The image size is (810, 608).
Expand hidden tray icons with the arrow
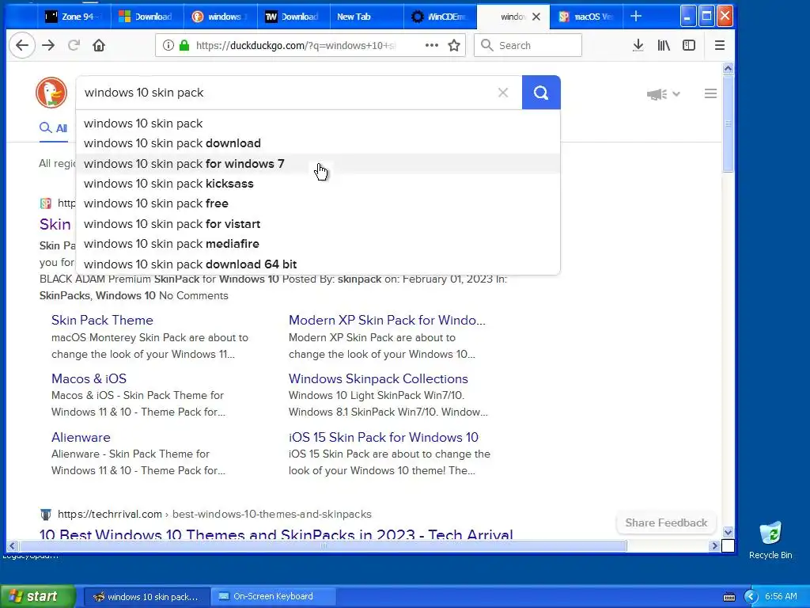pos(751,597)
